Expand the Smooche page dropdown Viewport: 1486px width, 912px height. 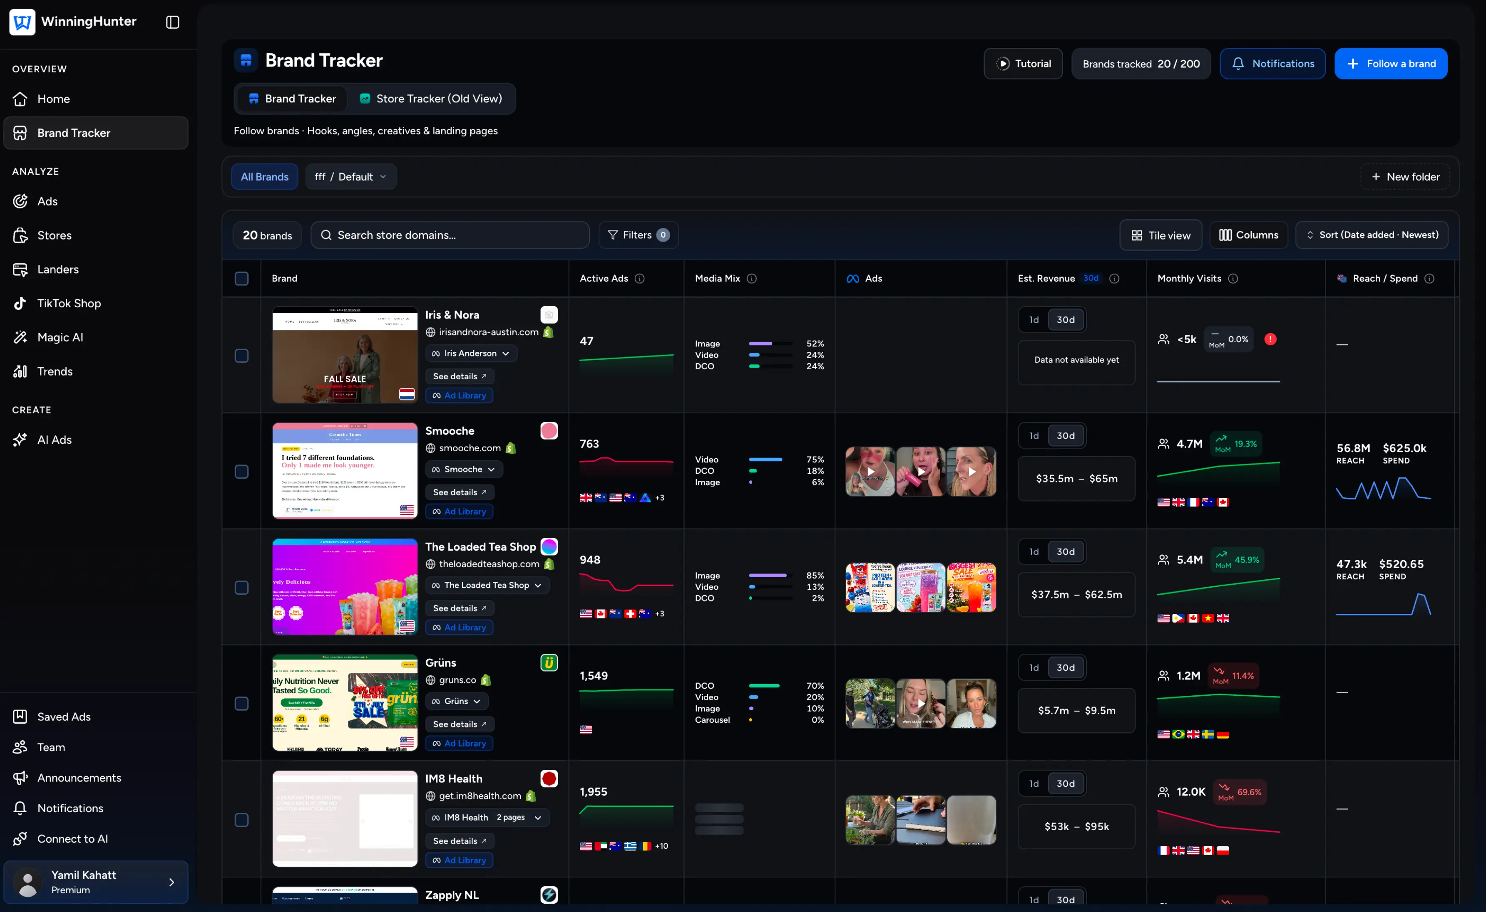tap(464, 469)
